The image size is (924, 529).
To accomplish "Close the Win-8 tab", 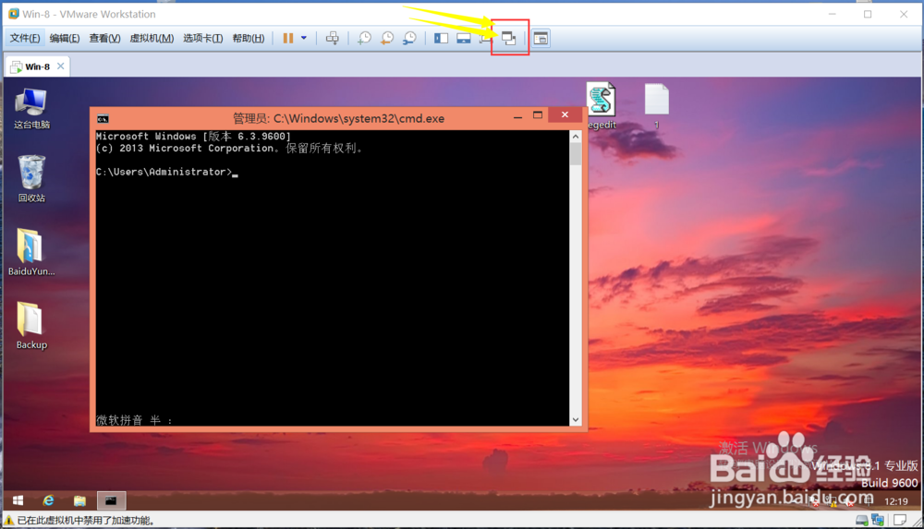I will coord(61,66).
